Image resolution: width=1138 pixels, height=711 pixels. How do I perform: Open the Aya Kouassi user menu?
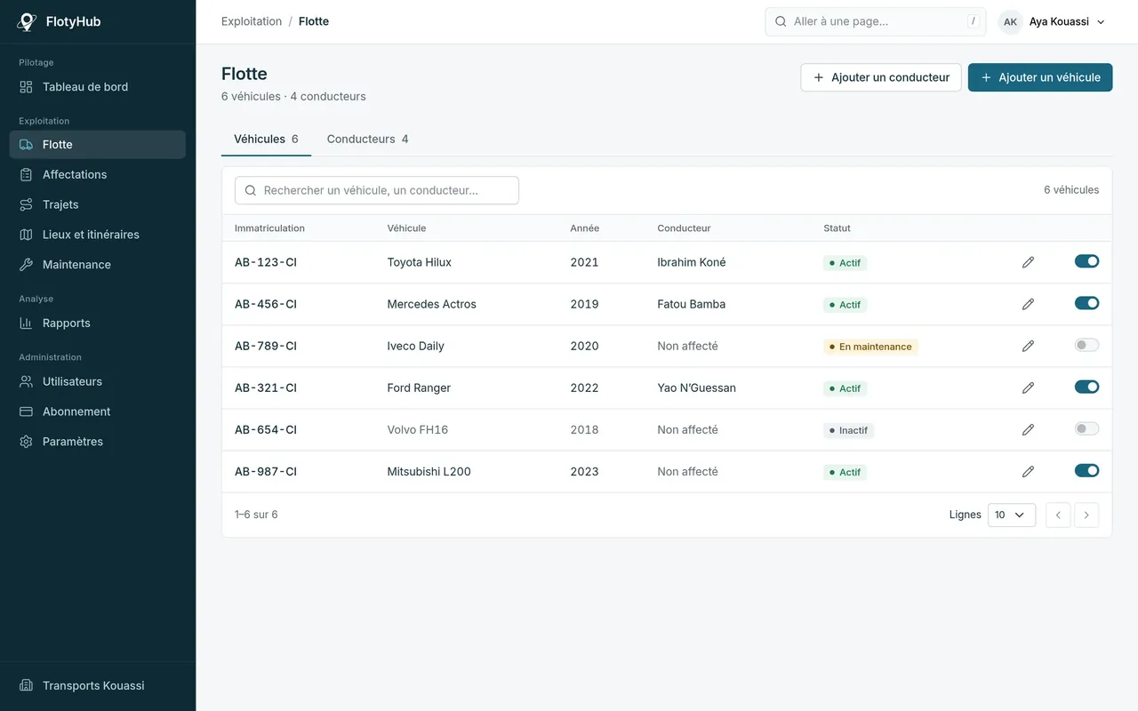click(1054, 21)
